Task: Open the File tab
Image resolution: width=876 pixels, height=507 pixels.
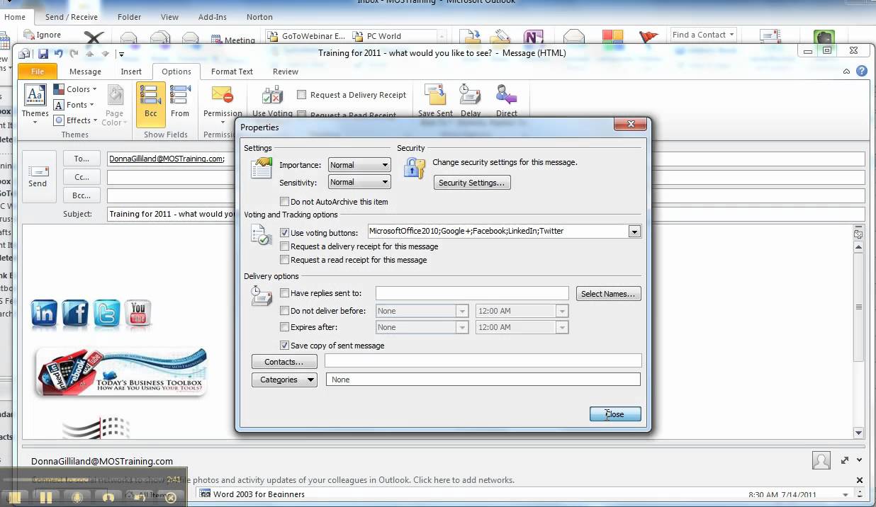Action: pyautogui.click(x=38, y=72)
